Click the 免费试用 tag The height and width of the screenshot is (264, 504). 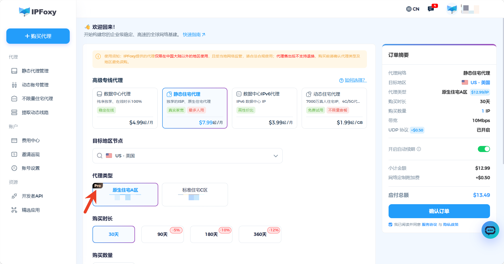(315, 110)
